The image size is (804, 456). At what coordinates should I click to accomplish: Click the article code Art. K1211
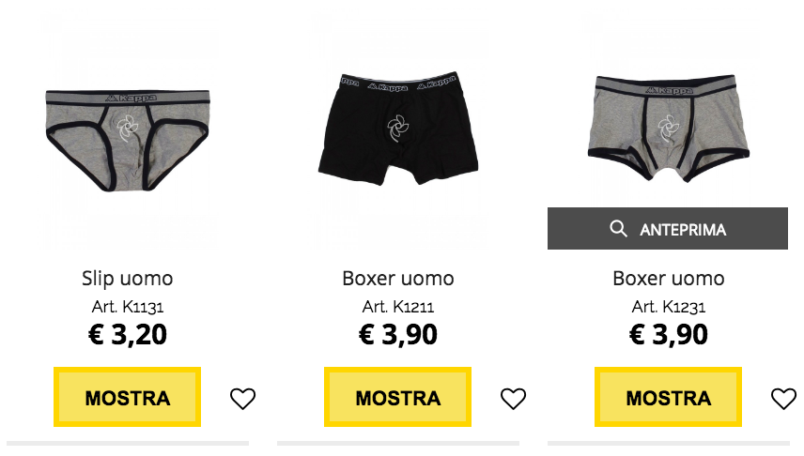point(398,307)
